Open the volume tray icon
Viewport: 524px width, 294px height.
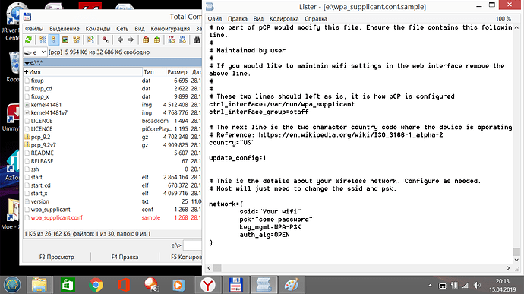click(x=477, y=286)
